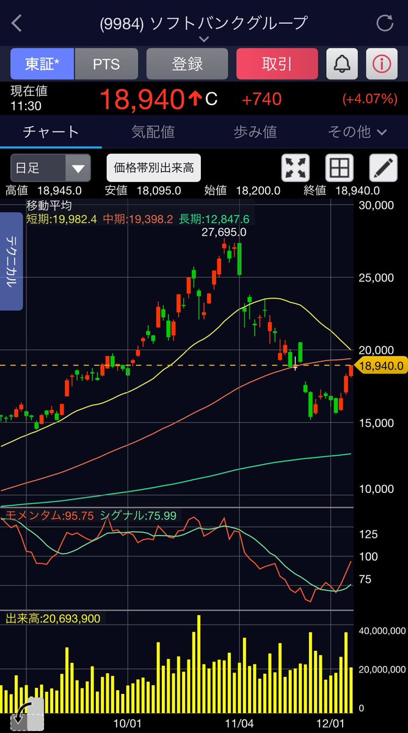The width and height of the screenshot is (408, 733).
Task: Expand chart to fullscreen with arrows icon
Action: tap(295, 168)
